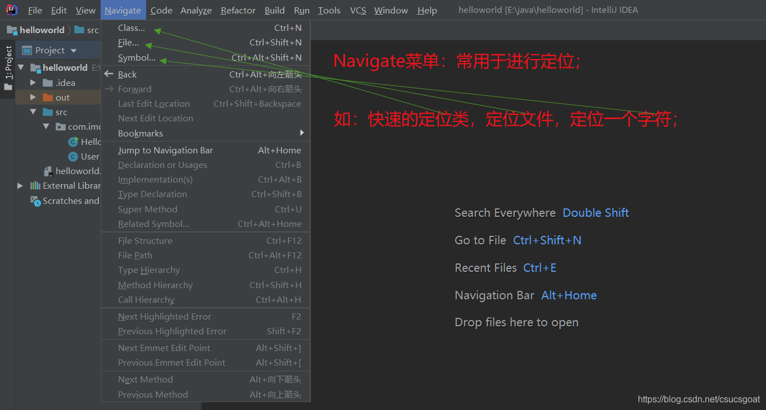The width and height of the screenshot is (766, 410).
Task: Open the Code menu
Action: 161,10
